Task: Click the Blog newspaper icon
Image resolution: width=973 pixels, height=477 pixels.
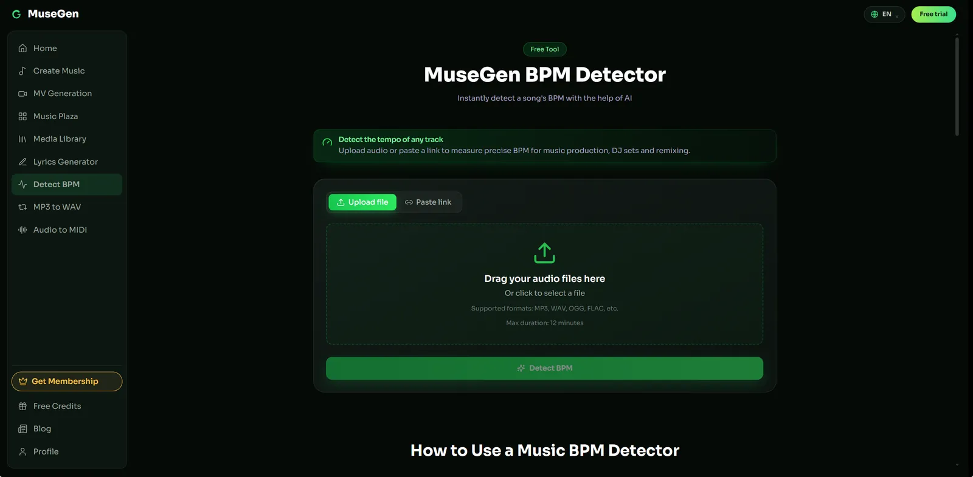Action: (x=23, y=429)
